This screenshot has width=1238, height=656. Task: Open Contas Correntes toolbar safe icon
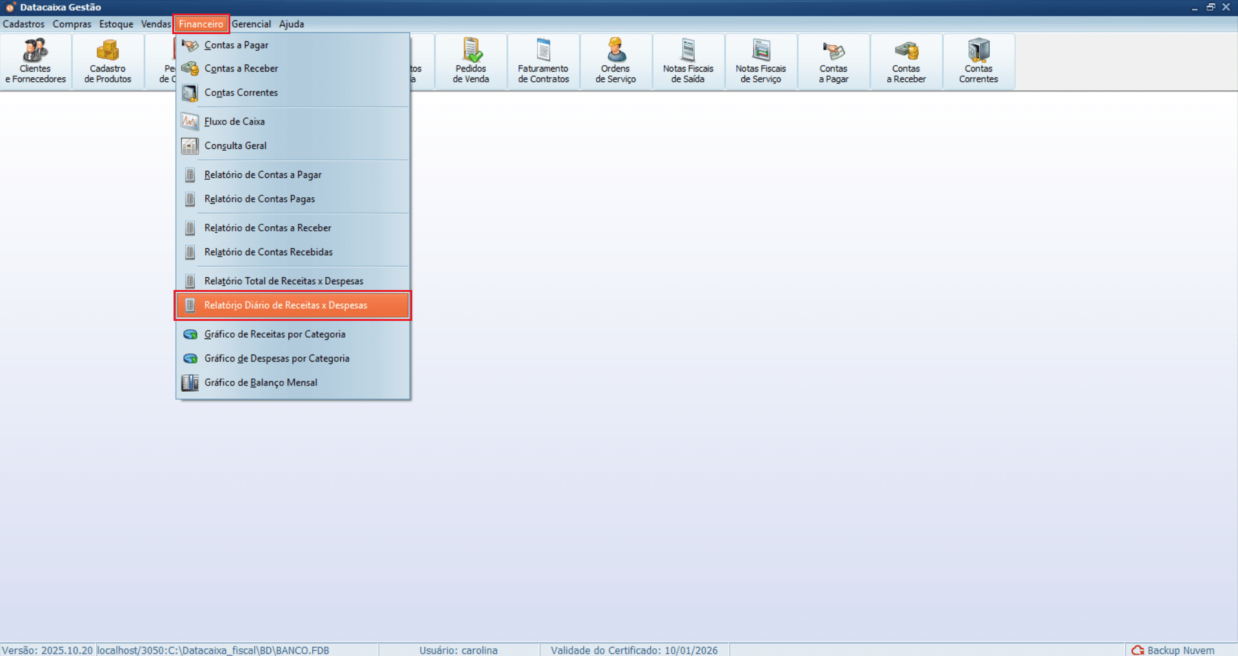coord(978,61)
